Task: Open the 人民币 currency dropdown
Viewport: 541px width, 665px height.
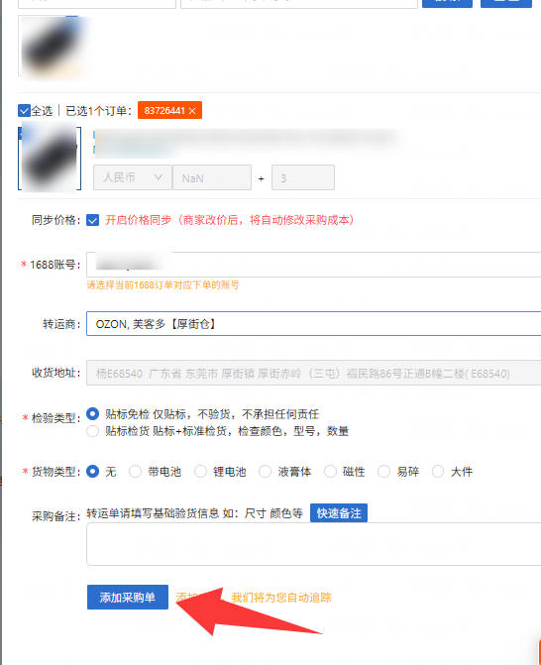Action: [133, 177]
